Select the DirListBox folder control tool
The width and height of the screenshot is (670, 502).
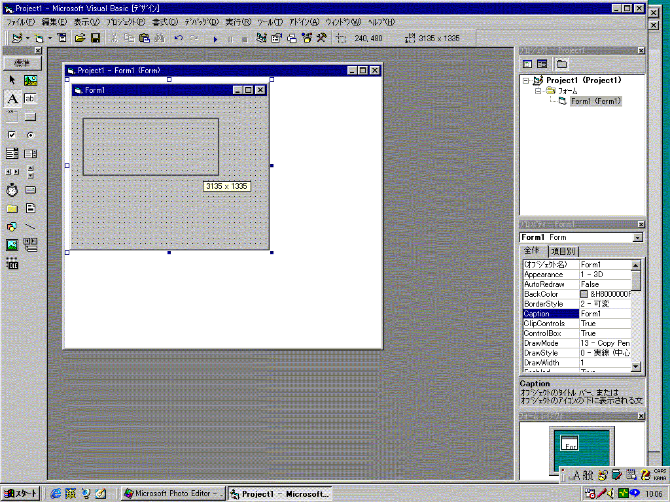point(12,209)
